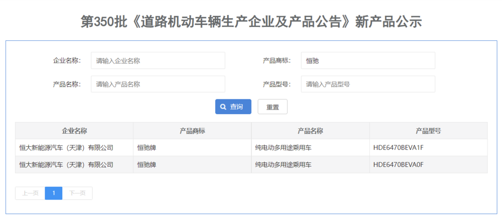
Task: Click 恒驰牌 trademark in the first row
Action: (147, 148)
